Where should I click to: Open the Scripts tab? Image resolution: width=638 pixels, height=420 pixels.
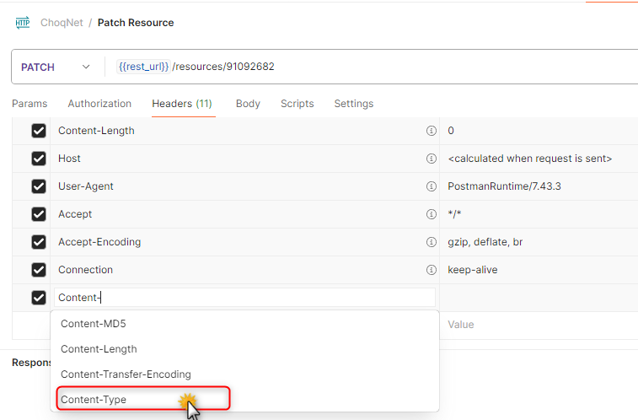(x=297, y=104)
